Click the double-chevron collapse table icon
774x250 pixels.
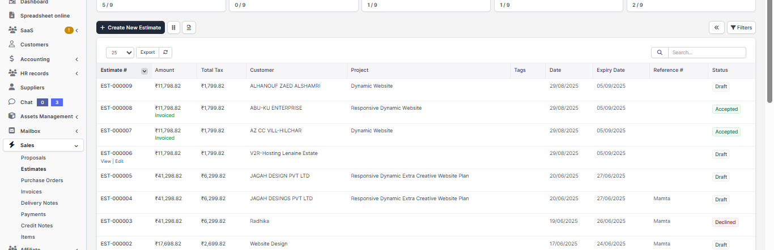point(716,28)
